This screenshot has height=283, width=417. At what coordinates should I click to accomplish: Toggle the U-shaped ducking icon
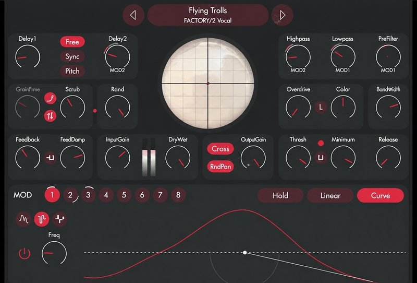pyautogui.click(x=321, y=158)
